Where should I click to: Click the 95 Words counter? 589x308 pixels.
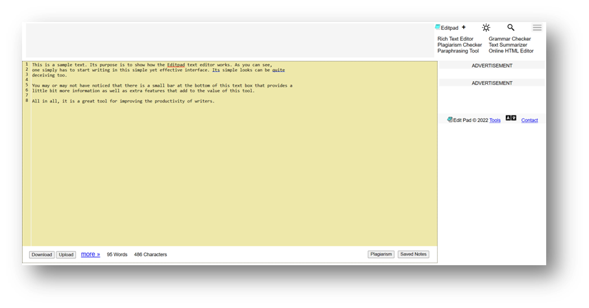[x=117, y=254]
